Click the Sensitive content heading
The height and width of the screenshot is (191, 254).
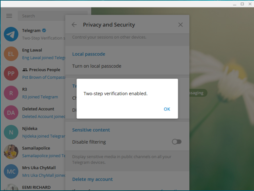click(91, 130)
